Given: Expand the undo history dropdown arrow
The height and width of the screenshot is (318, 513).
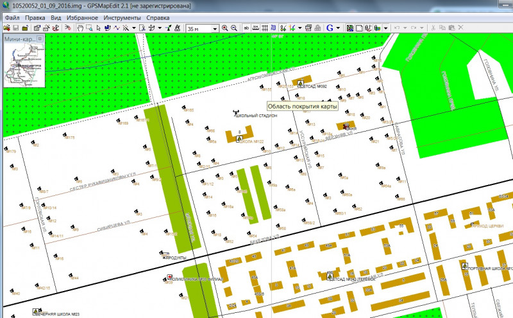Looking at the screenshot, I should point(405,28).
